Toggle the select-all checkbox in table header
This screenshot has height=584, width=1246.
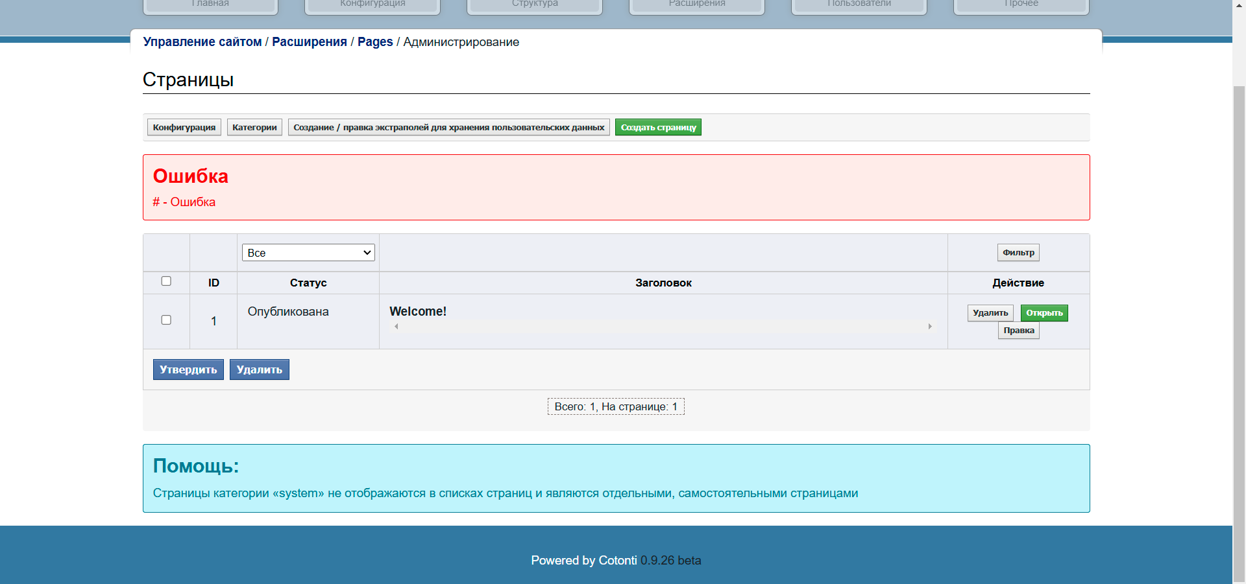pyautogui.click(x=166, y=281)
